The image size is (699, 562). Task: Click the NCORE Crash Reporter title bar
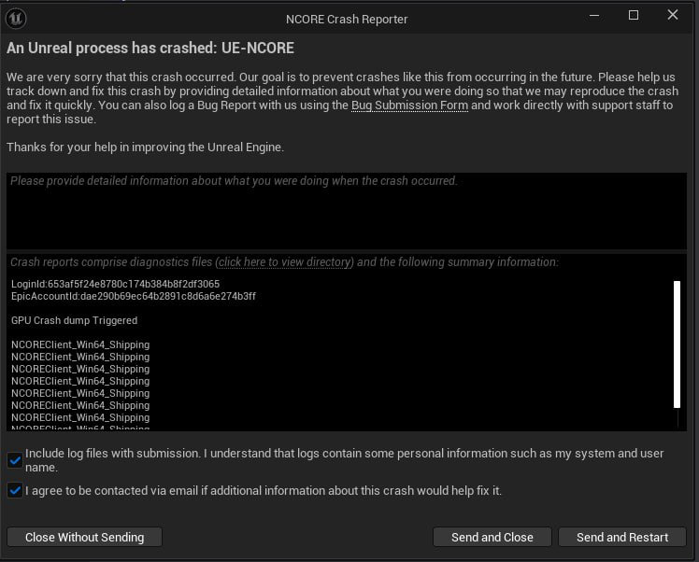[346, 18]
